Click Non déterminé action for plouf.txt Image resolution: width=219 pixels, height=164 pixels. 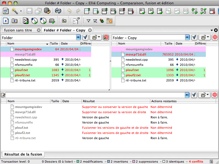(162, 128)
